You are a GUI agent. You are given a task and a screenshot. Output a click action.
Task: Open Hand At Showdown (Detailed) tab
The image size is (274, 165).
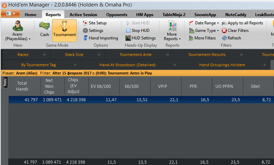(127, 65)
